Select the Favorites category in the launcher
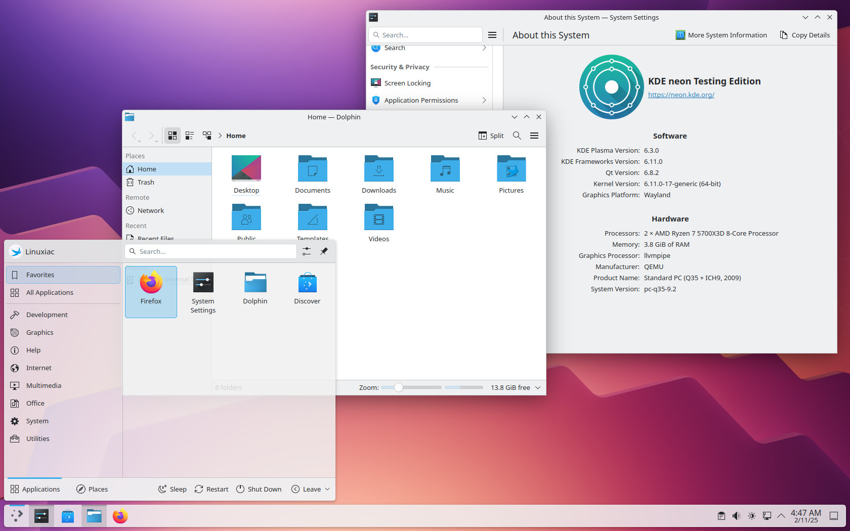This screenshot has height=531, width=850. tap(63, 275)
